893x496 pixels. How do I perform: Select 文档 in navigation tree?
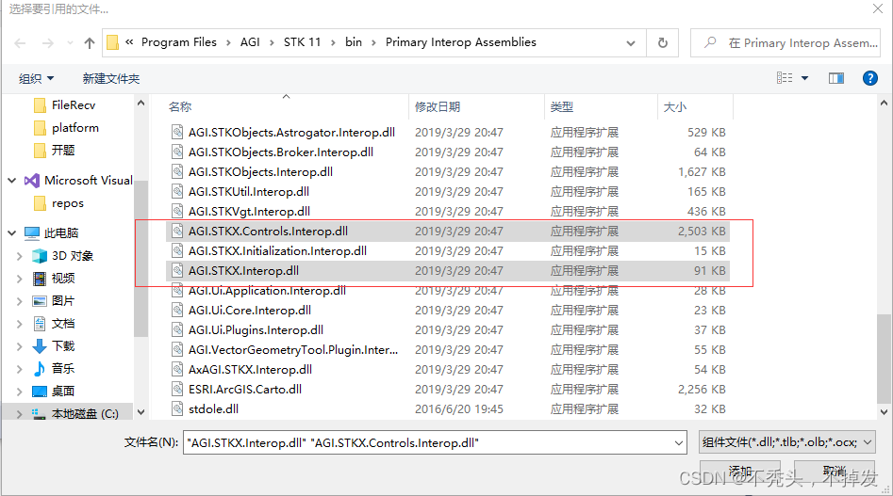coord(62,324)
